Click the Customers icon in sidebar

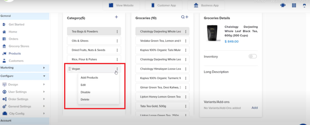(4, 61)
